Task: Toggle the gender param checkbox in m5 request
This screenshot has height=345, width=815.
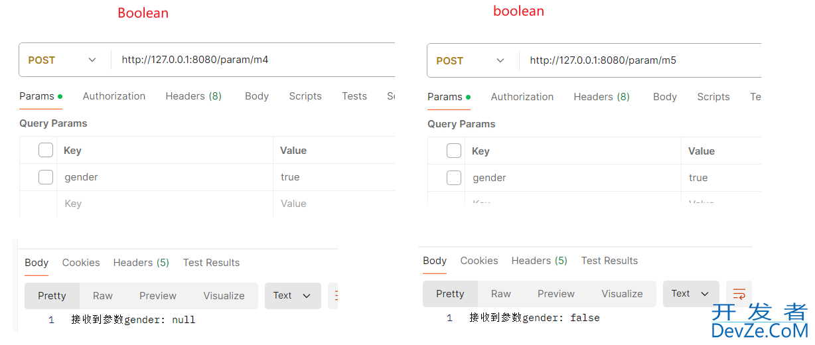Action: [x=454, y=178]
